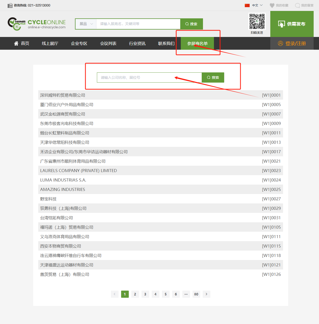Expand the 展品 search category dropdown
Image resolution: width=319 pixels, height=324 pixels.
coord(86,24)
